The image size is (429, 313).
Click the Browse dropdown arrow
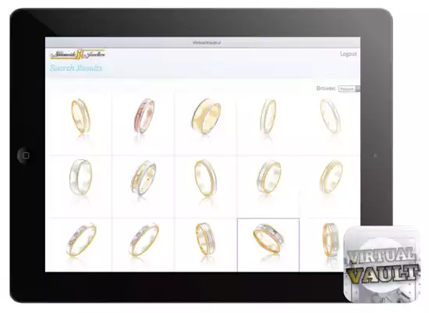coord(357,88)
